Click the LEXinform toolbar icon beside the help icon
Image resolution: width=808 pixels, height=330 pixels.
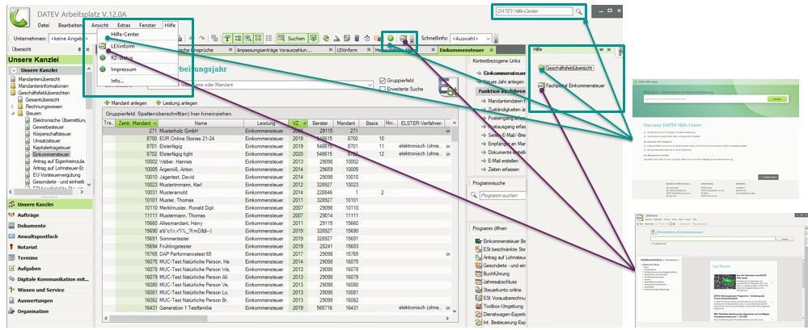[404, 38]
